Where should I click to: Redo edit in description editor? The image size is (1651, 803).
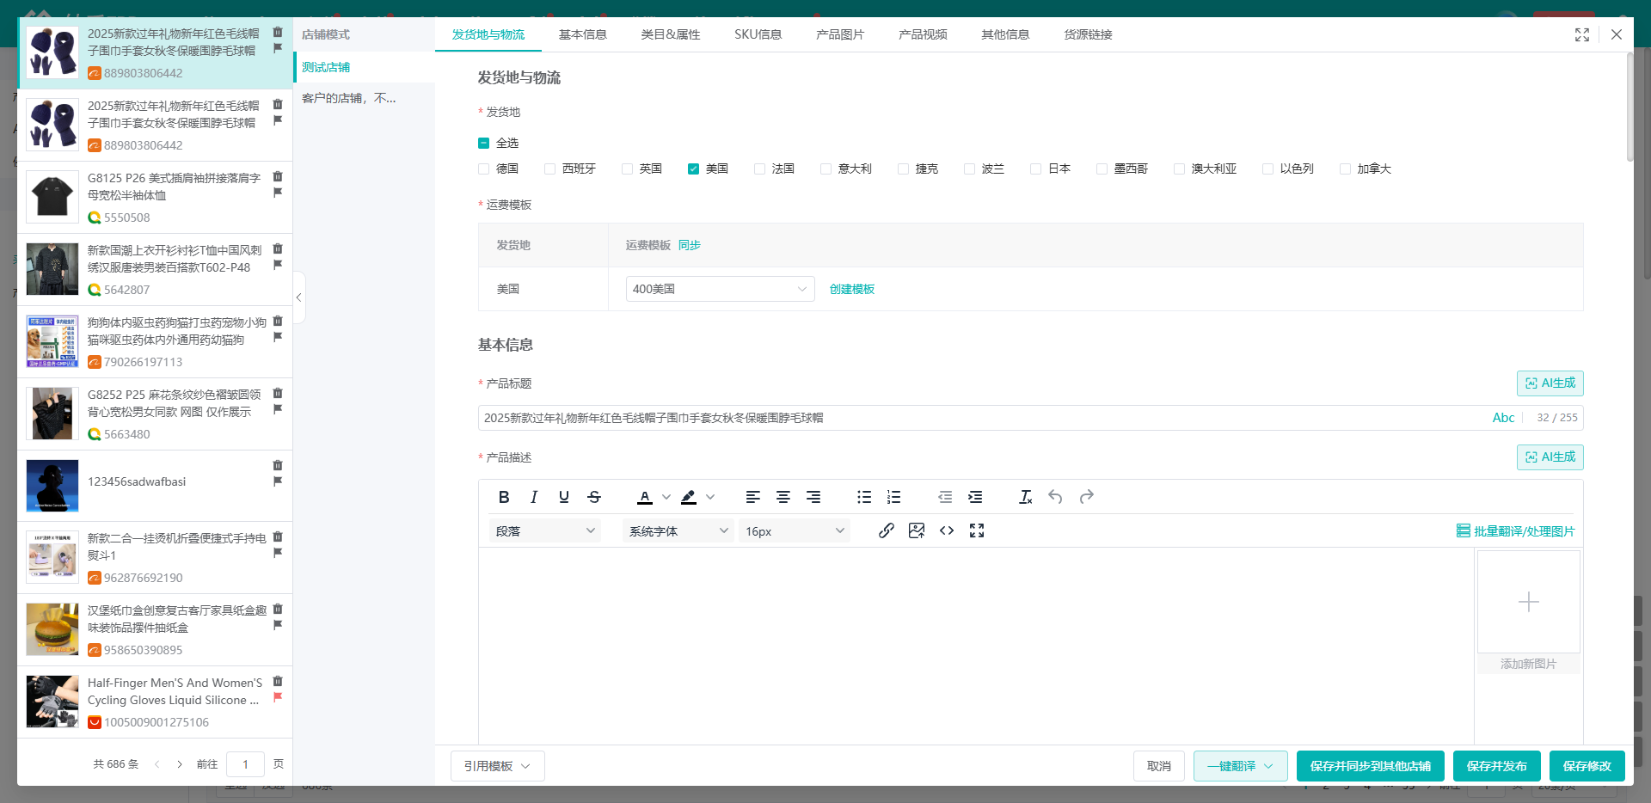point(1086,497)
